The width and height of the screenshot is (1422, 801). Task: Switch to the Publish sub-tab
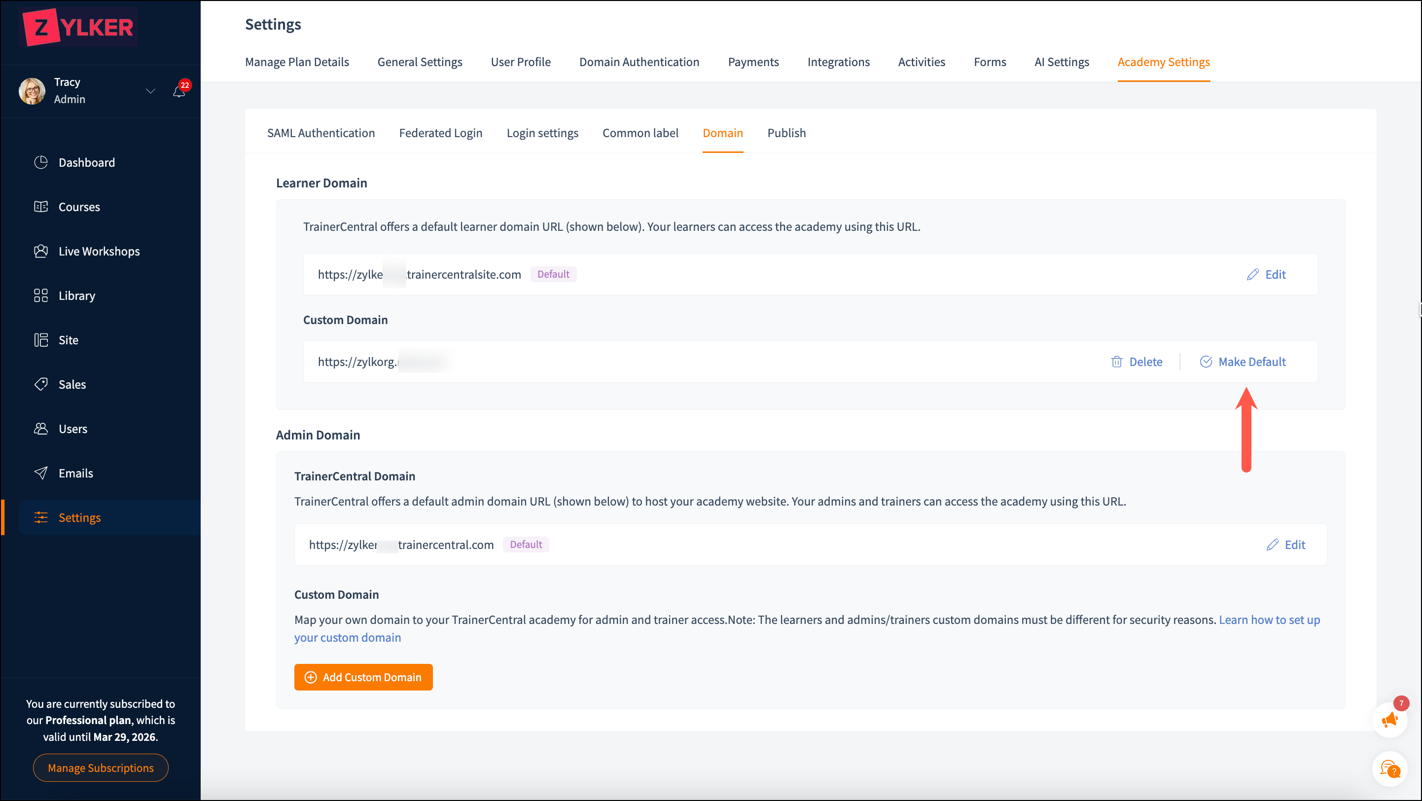coord(786,133)
